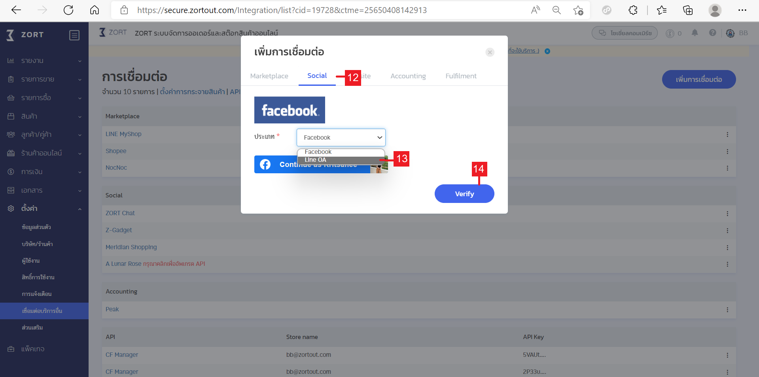Expand the รายการซื้อ sidebar menu
The width and height of the screenshot is (759, 377).
(44, 98)
